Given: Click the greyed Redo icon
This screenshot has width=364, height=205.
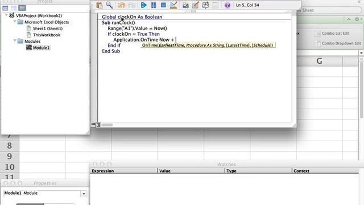Looking at the screenshot, I should (132, 5).
